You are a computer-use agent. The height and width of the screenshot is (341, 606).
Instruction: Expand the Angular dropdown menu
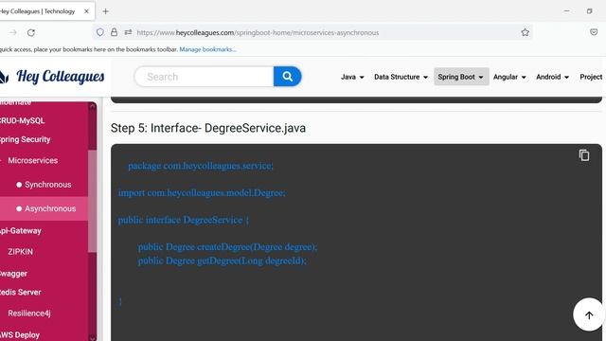pyautogui.click(x=509, y=77)
